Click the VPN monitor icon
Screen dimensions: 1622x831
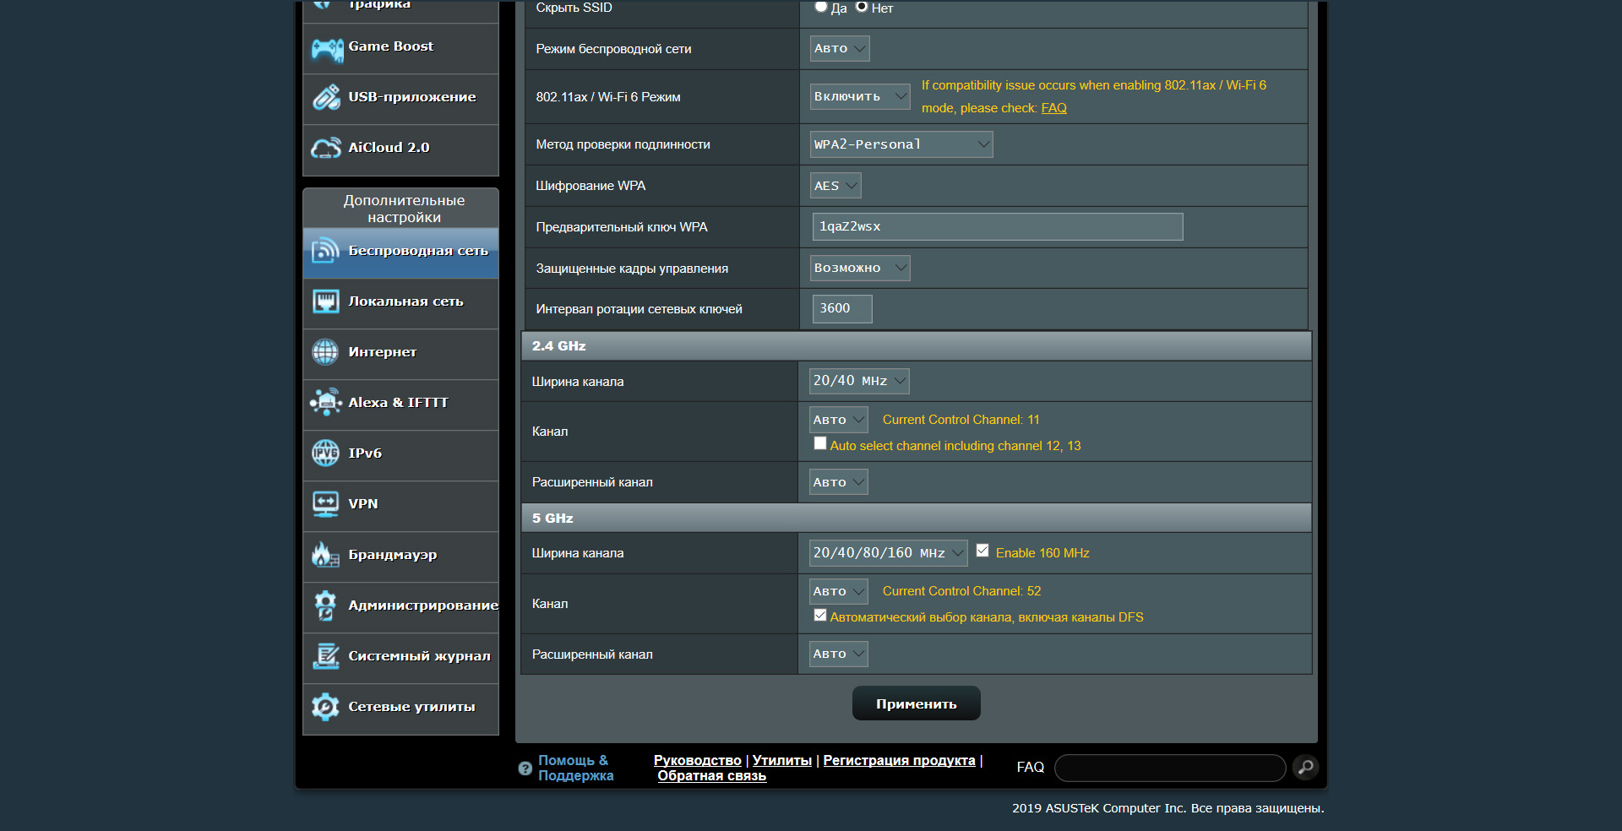point(325,504)
